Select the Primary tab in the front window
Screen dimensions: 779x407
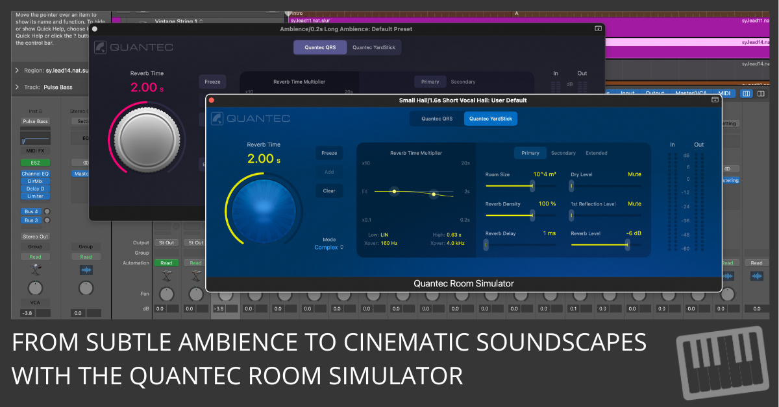(x=530, y=153)
